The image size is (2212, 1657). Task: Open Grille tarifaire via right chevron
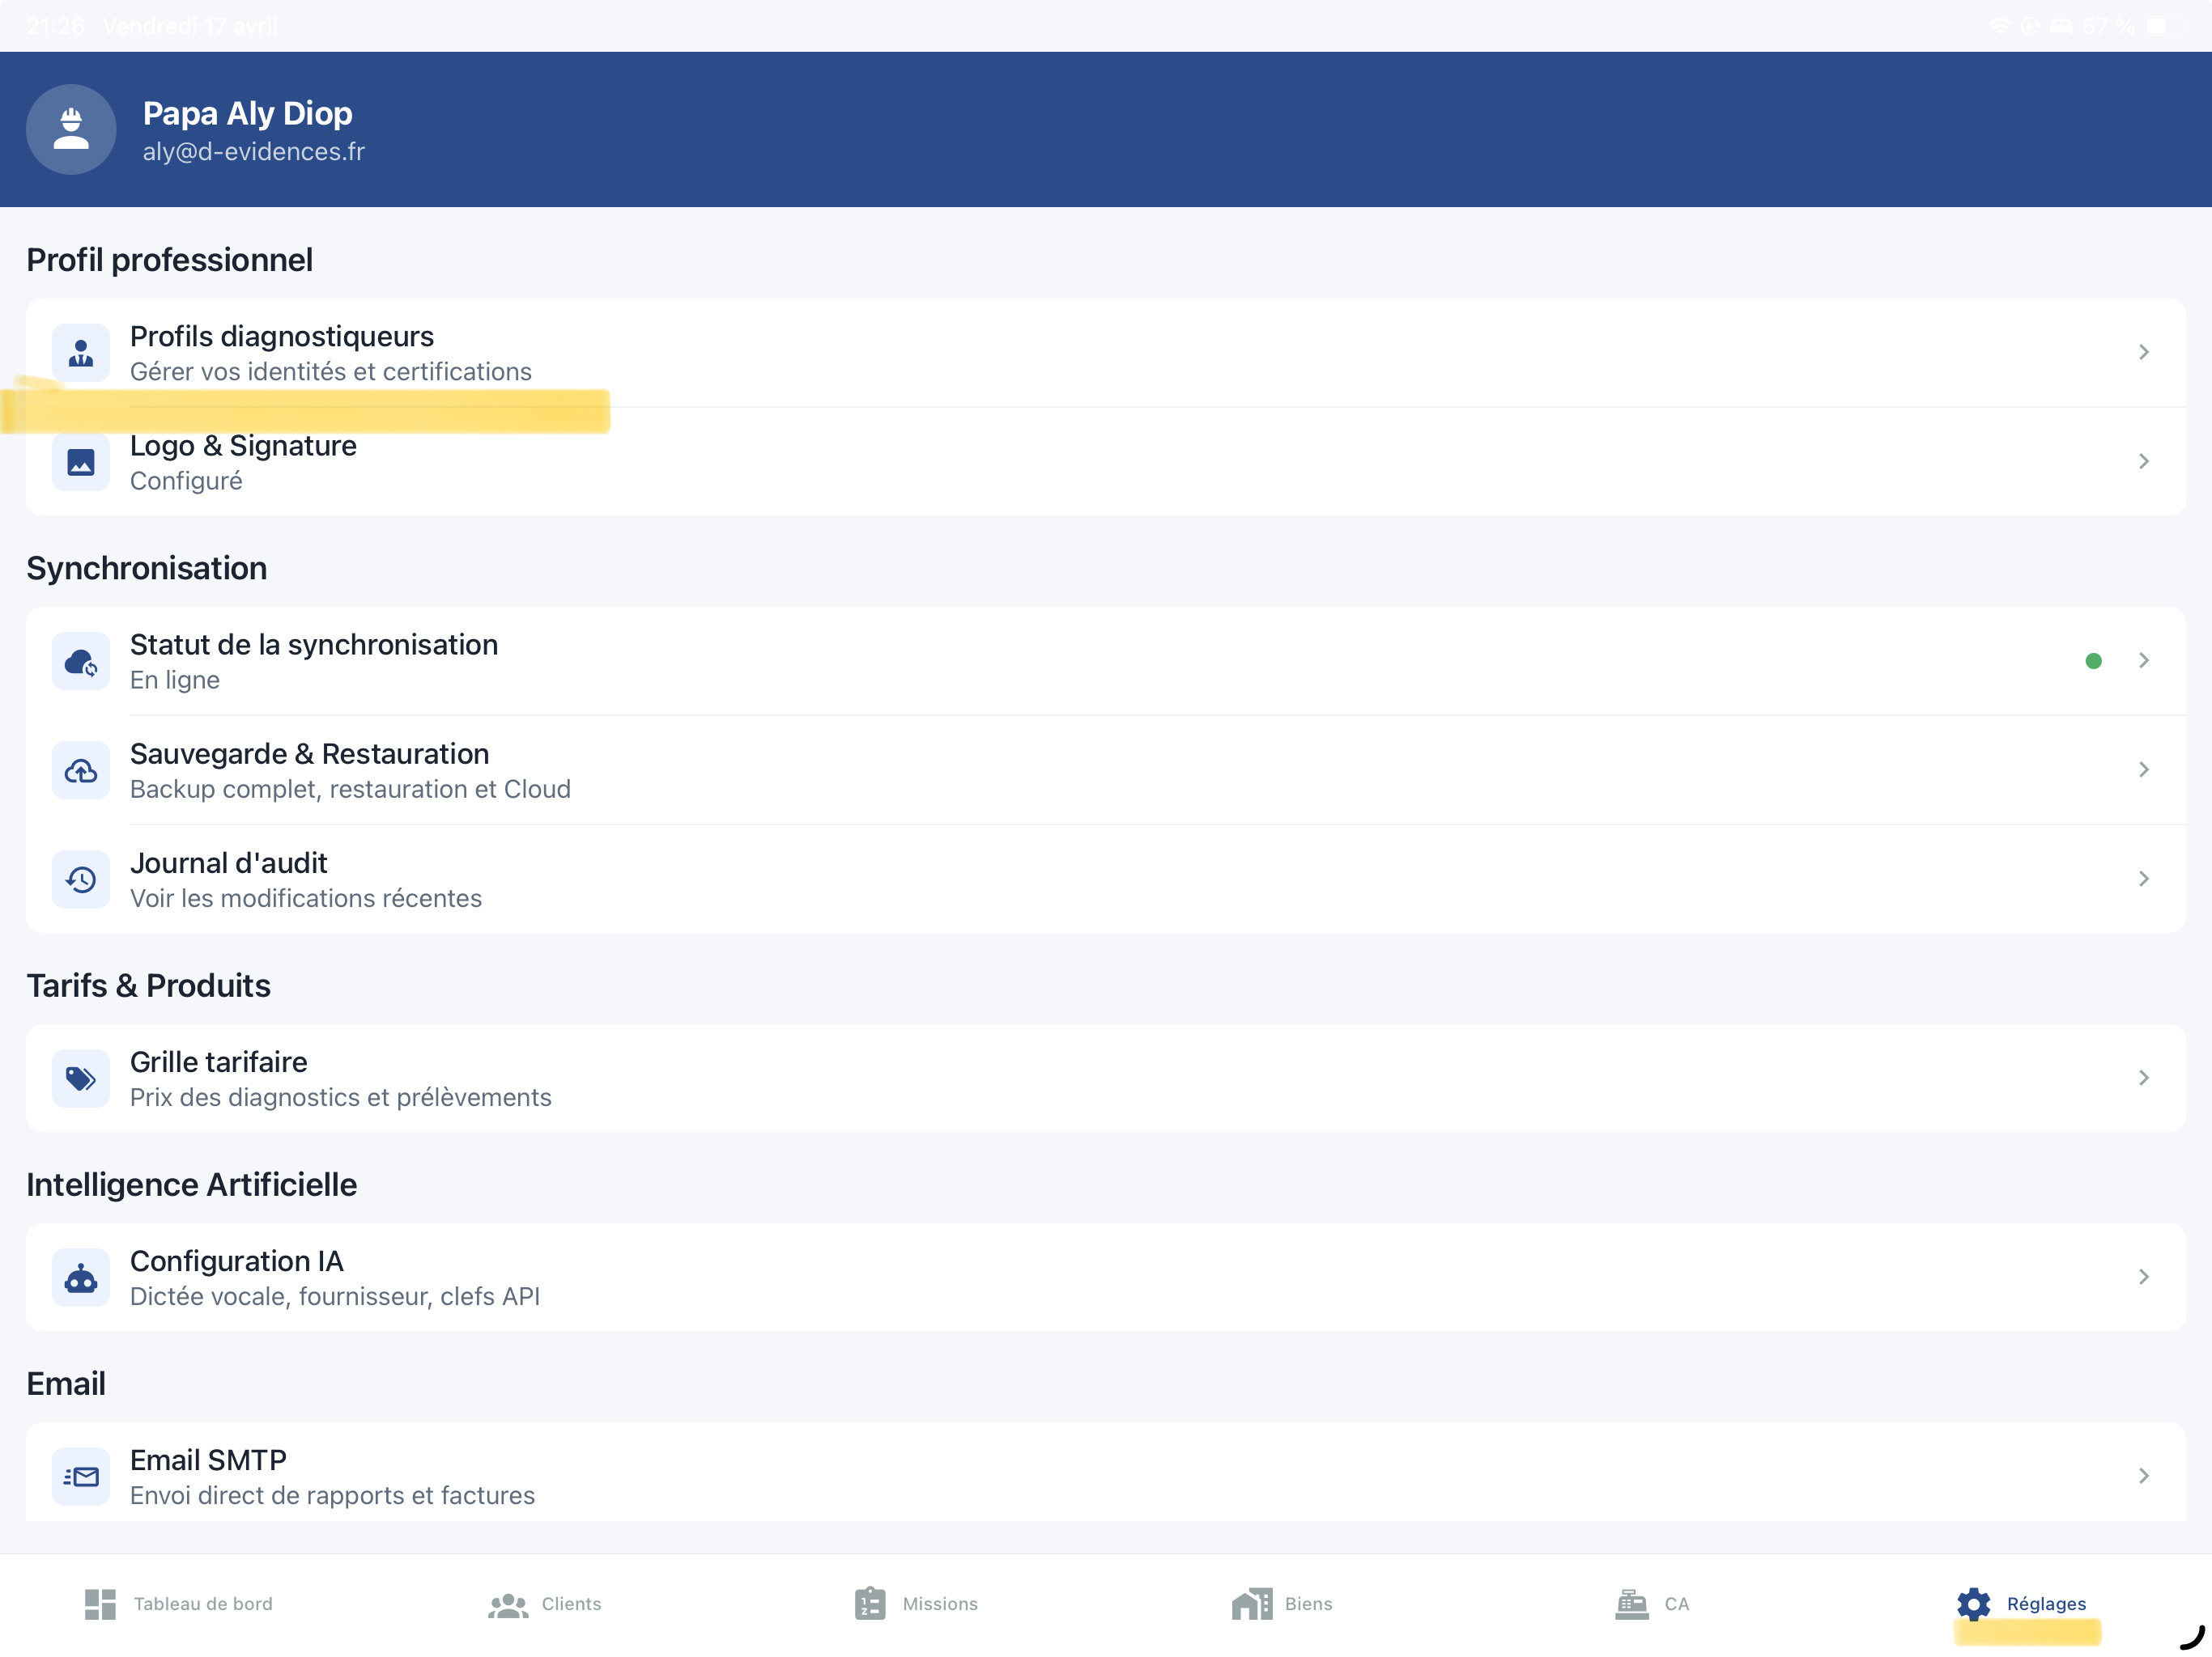tap(2143, 1079)
